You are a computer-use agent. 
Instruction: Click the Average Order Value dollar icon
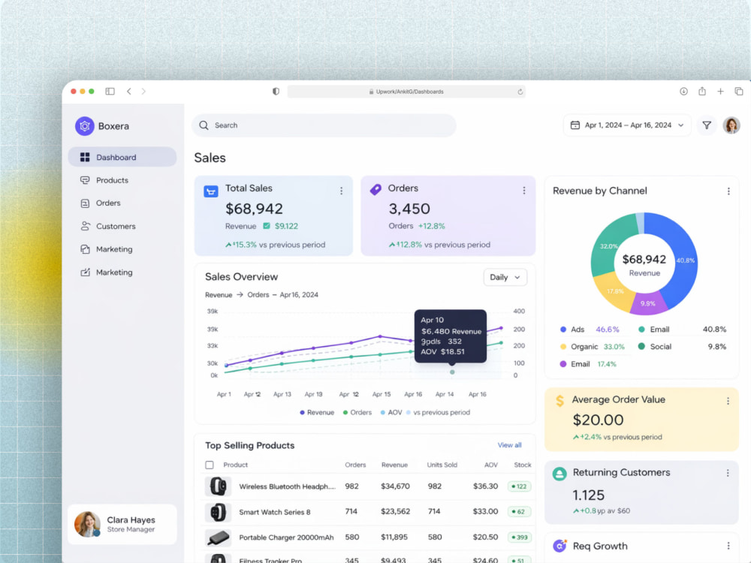pyautogui.click(x=559, y=400)
